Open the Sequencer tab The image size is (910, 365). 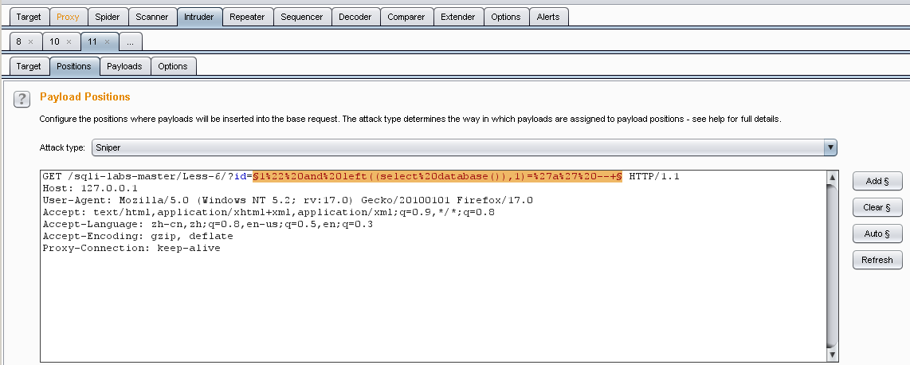tap(302, 17)
